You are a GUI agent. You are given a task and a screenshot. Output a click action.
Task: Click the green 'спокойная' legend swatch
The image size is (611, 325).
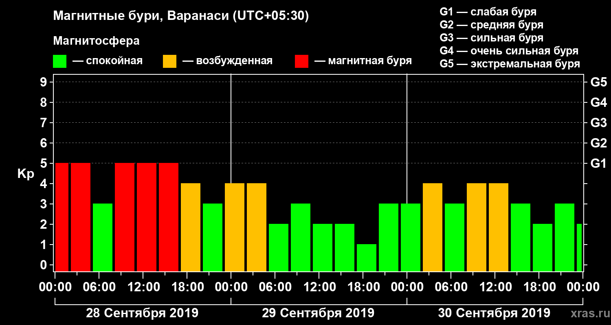pyautogui.click(x=59, y=61)
